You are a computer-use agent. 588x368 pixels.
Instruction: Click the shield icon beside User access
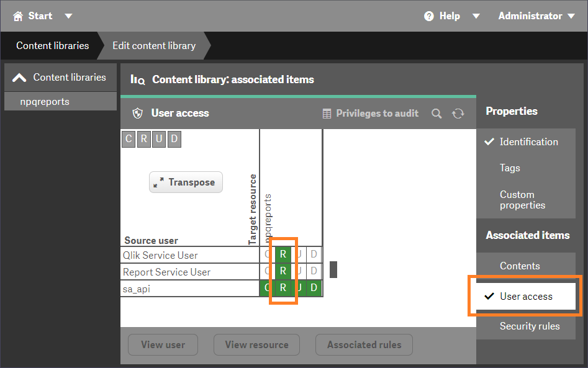click(x=138, y=113)
